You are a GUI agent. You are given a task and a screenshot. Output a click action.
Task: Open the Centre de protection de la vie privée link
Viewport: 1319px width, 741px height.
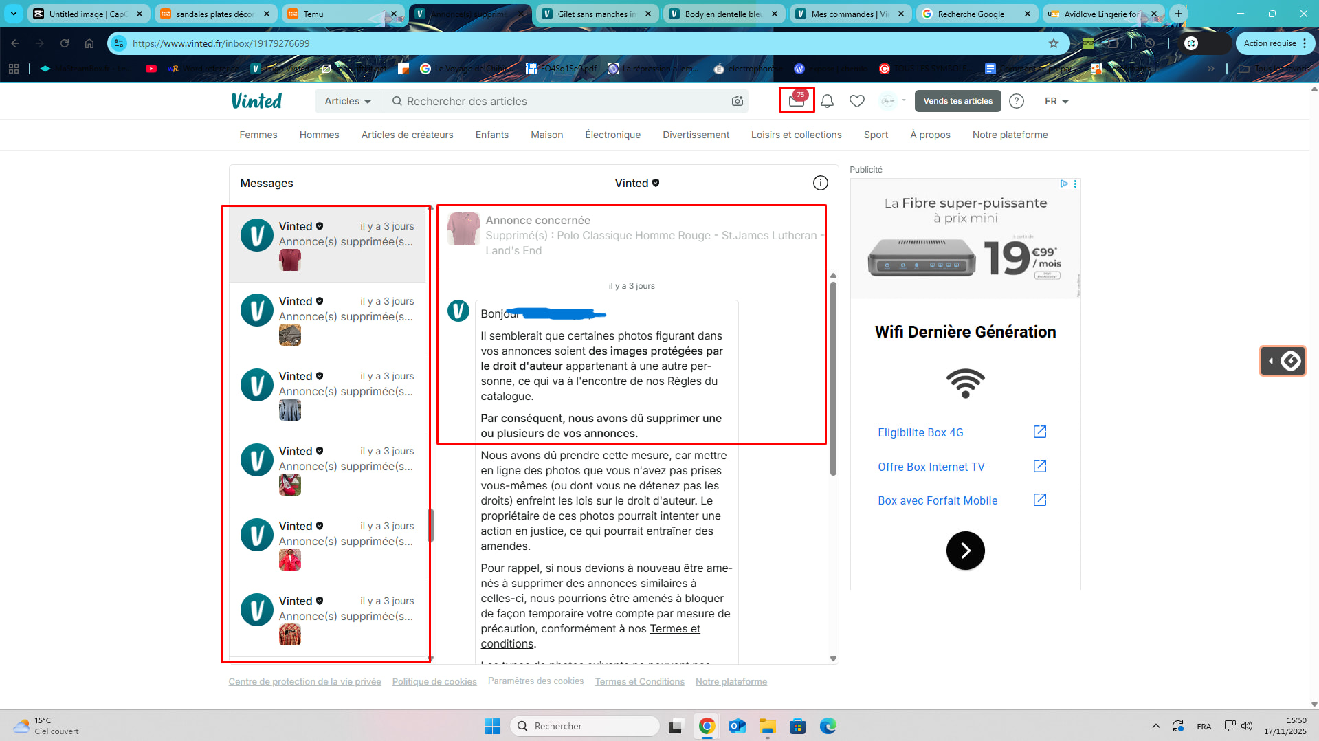[305, 682]
